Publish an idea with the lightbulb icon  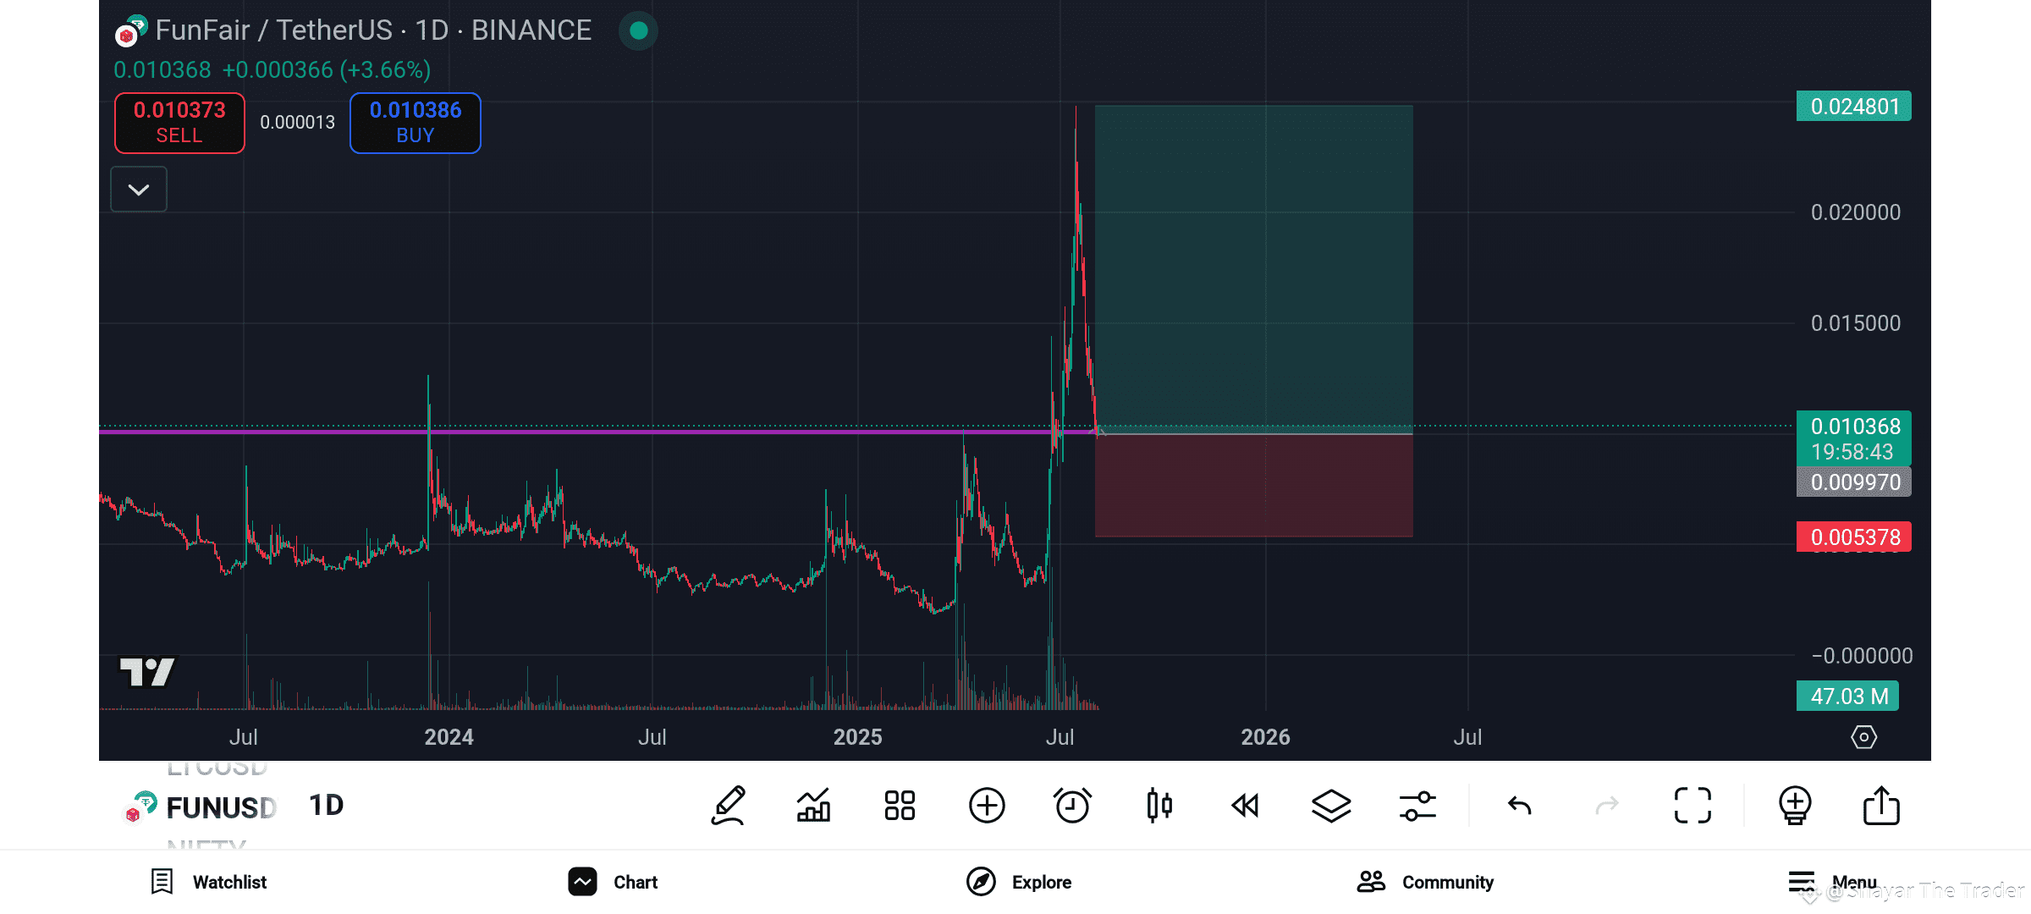1795,805
